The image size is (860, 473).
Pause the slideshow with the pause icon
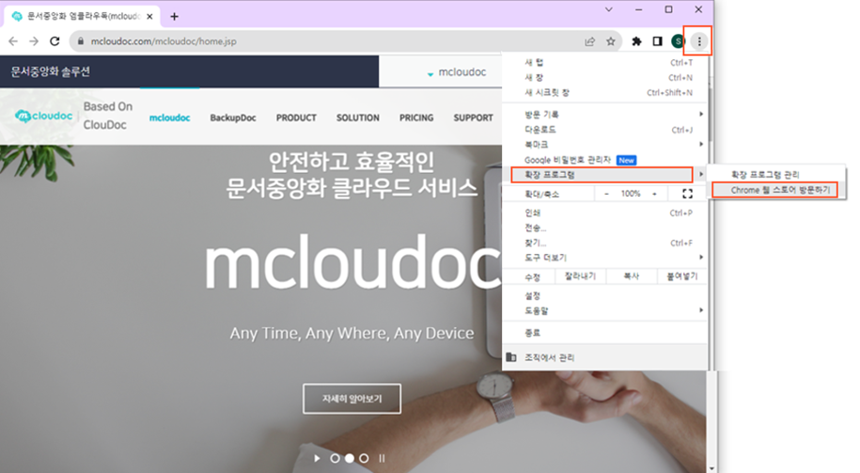pyautogui.click(x=382, y=458)
